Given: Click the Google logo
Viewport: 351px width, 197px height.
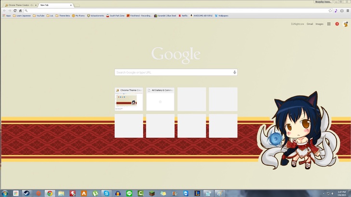Looking at the screenshot, I should point(175,55).
